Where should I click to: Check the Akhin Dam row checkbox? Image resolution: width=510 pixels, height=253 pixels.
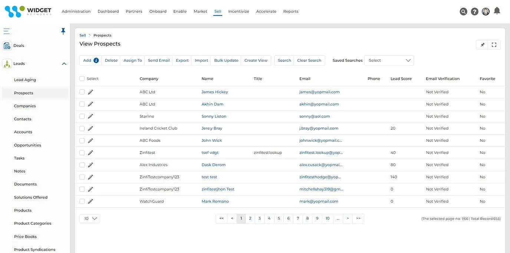pyautogui.click(x=82, y=104)
